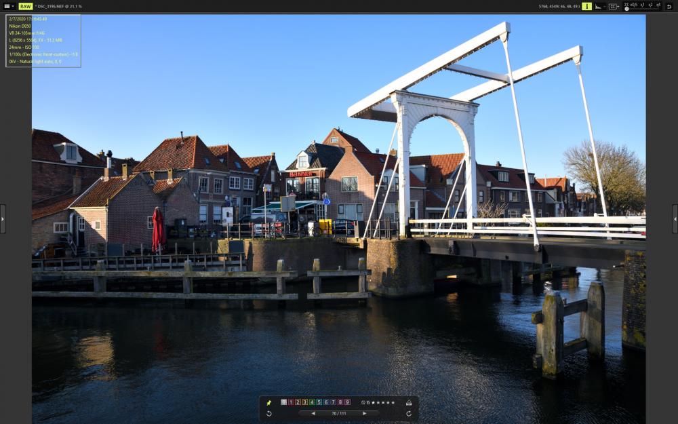Click the icon between clear-rating and stars
Image resolution: width=678 pixels, height=424 pixels.
click(368, 402)
